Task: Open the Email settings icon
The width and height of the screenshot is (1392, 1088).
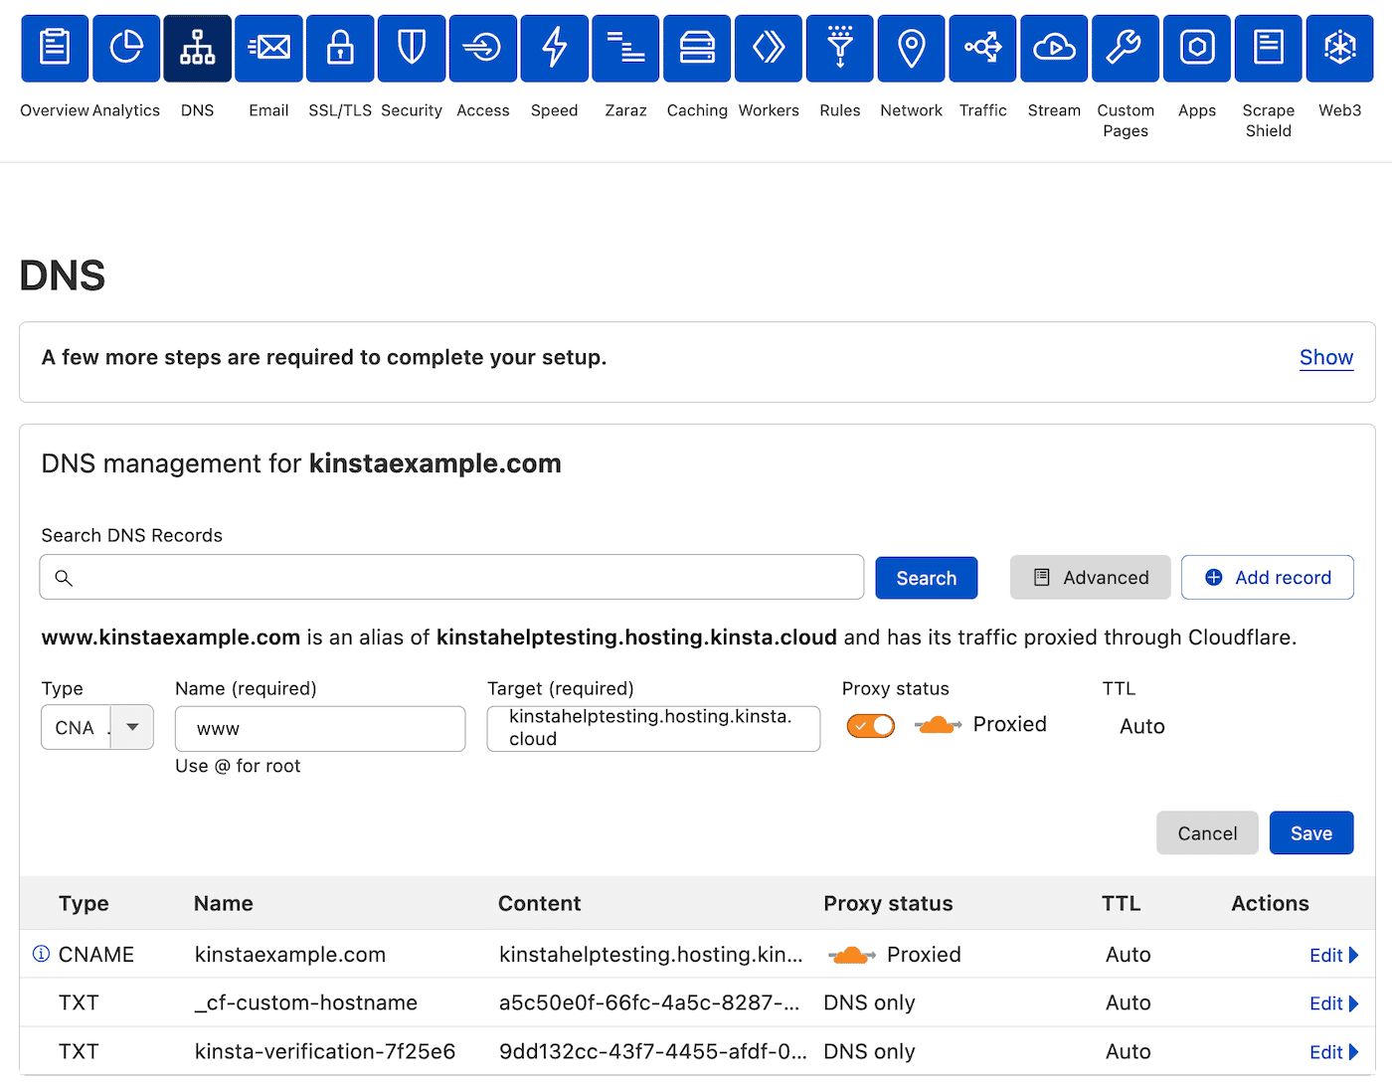Action: click(268, 48)
